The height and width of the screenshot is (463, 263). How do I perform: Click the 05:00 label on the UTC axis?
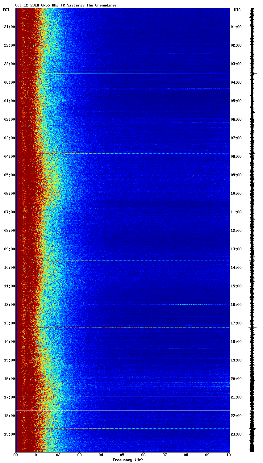tap(236, 101)
